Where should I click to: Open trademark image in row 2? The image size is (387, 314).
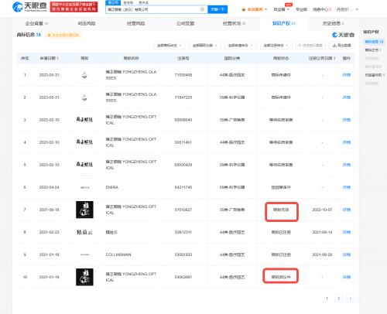[84, 97]
